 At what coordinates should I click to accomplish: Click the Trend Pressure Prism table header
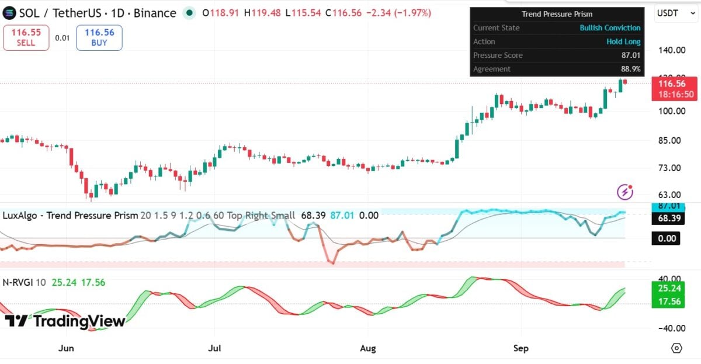[x=557, y=14]
